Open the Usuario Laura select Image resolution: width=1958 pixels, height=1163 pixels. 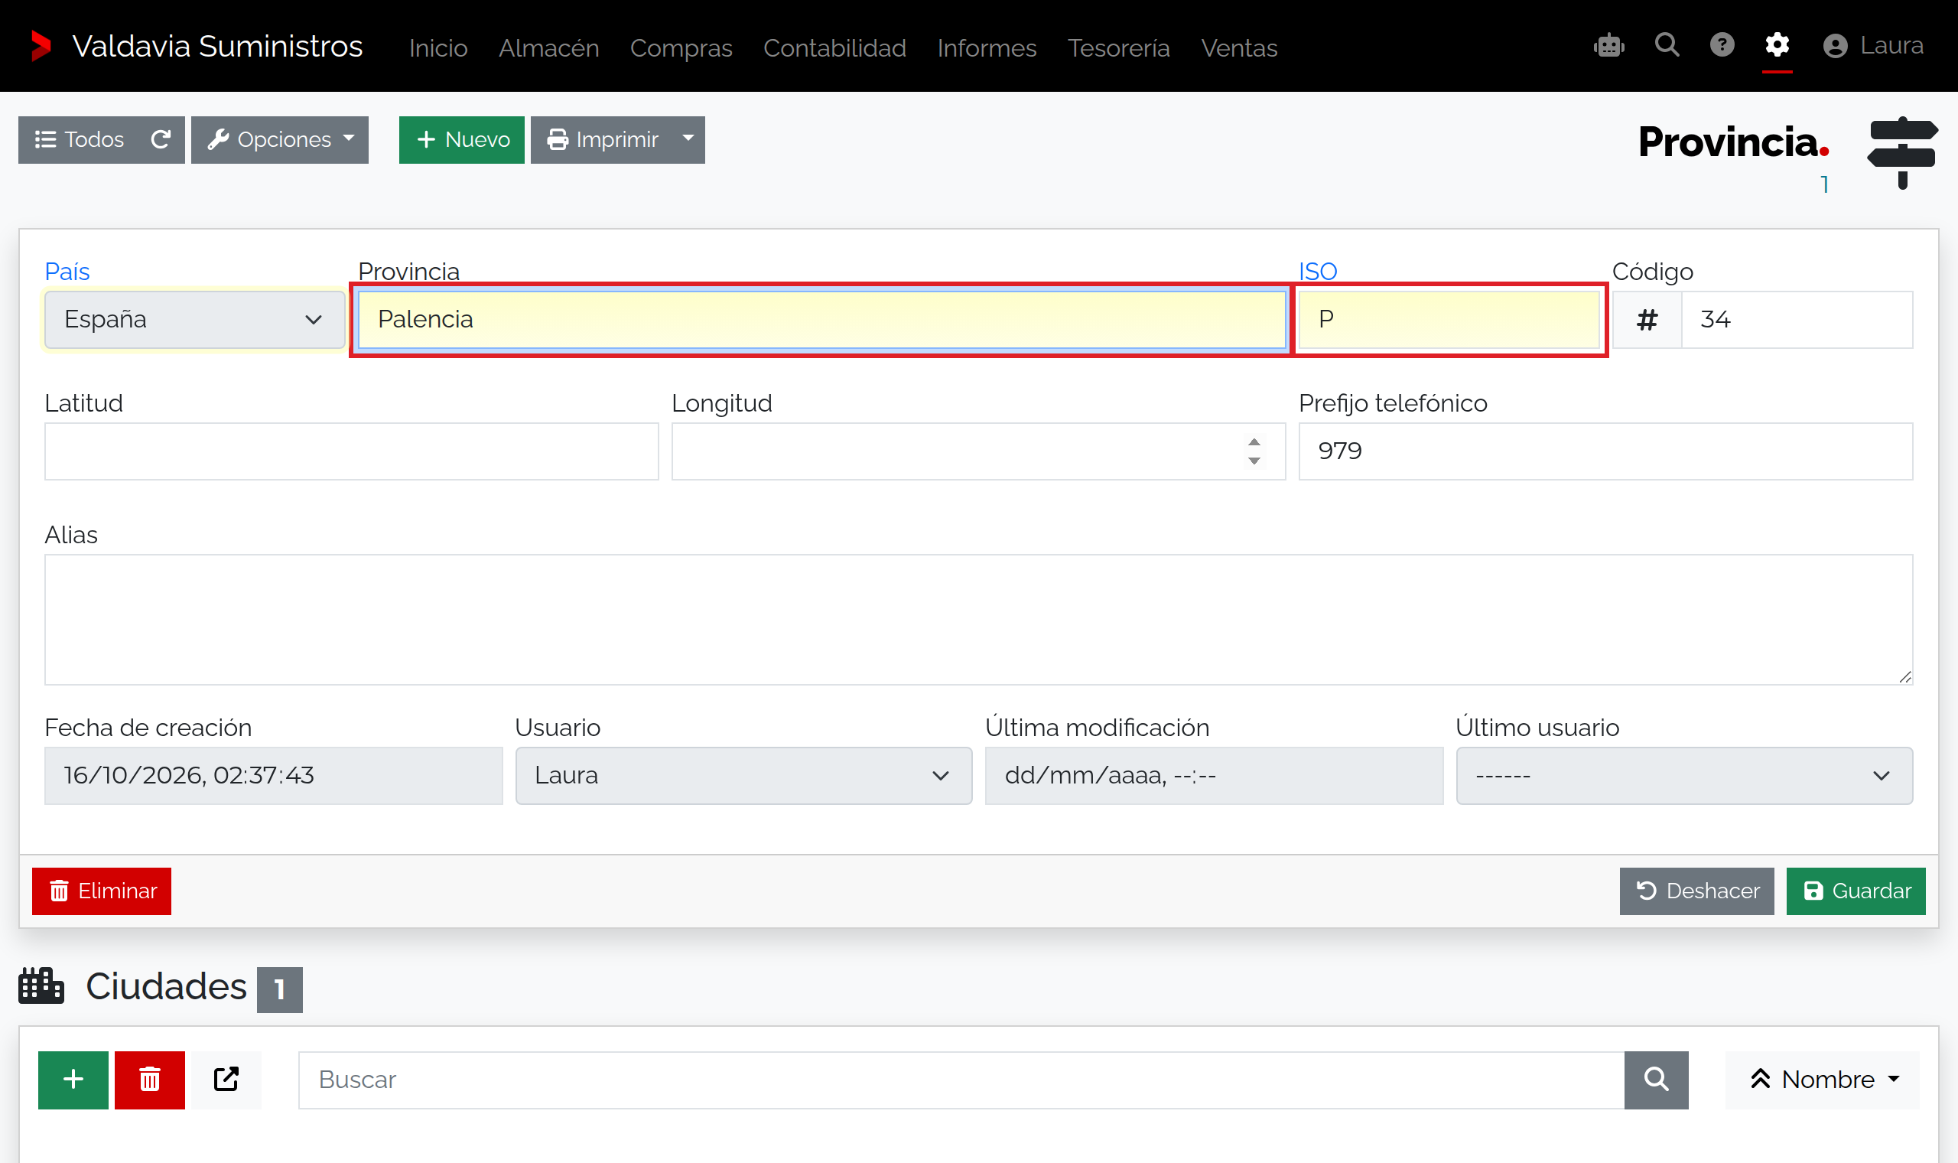[x=743, y=775]
